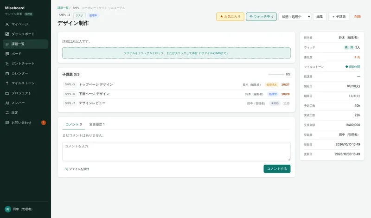Open subtask SMPL-7 デザインレビュー
The image size is (371, 218).
(176, 103)
